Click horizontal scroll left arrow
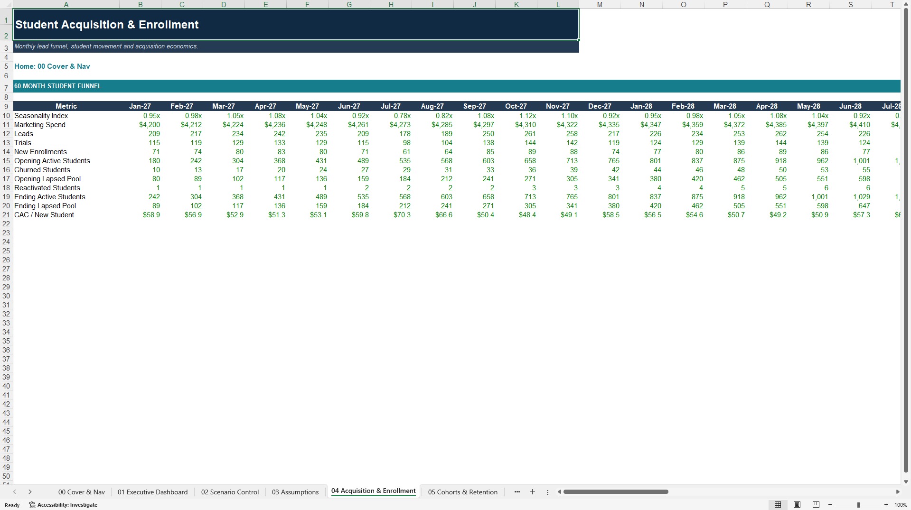911x510 pixels. [x=559, y=492]
